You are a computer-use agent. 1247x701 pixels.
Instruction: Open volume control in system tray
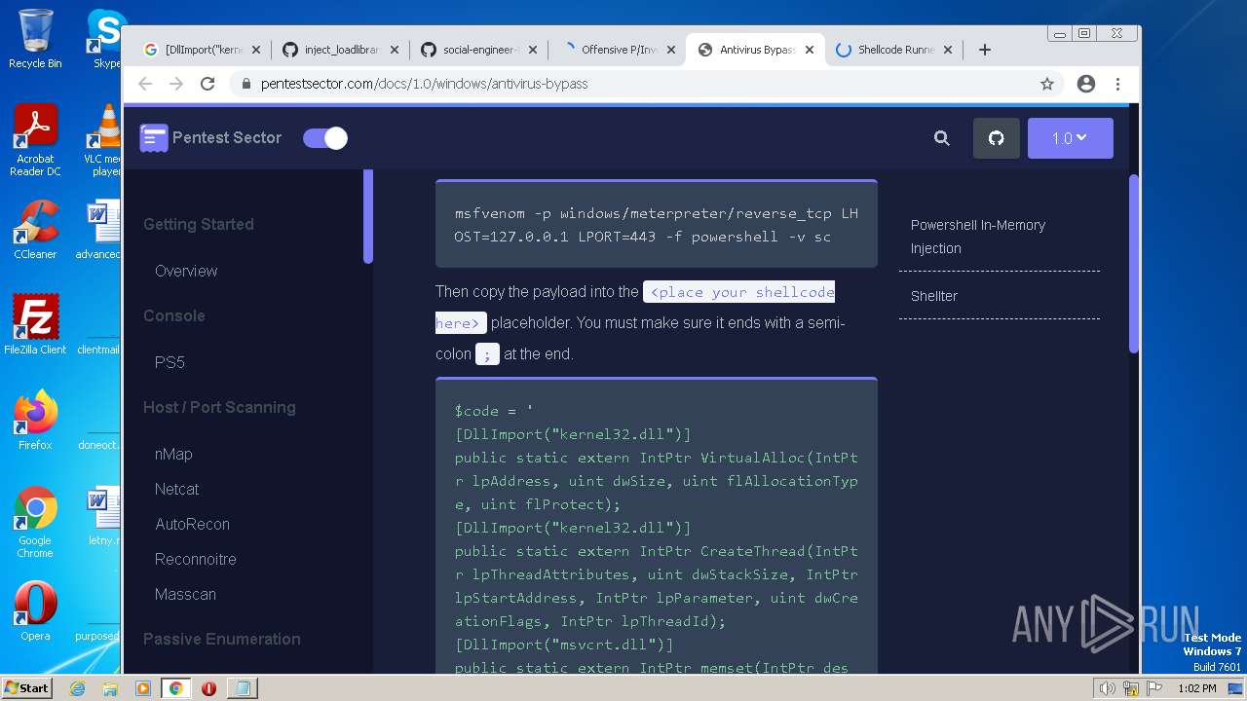(x=1108, y=688)
